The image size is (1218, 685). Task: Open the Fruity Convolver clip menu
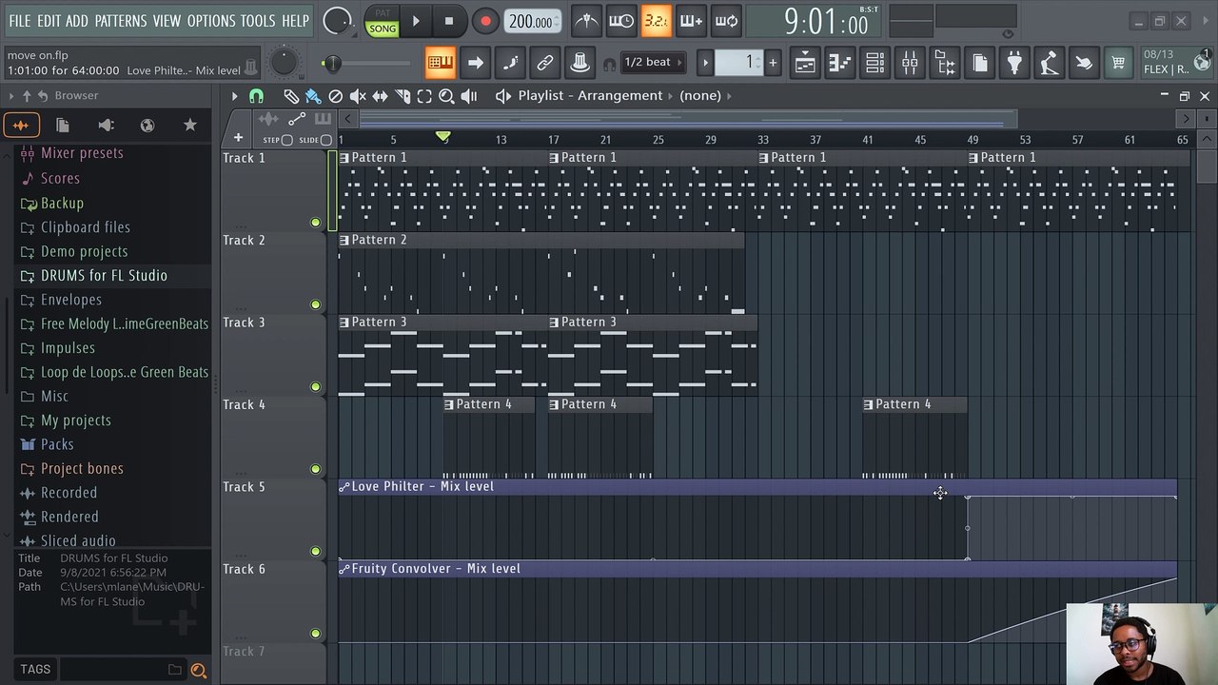click(344, 569)
